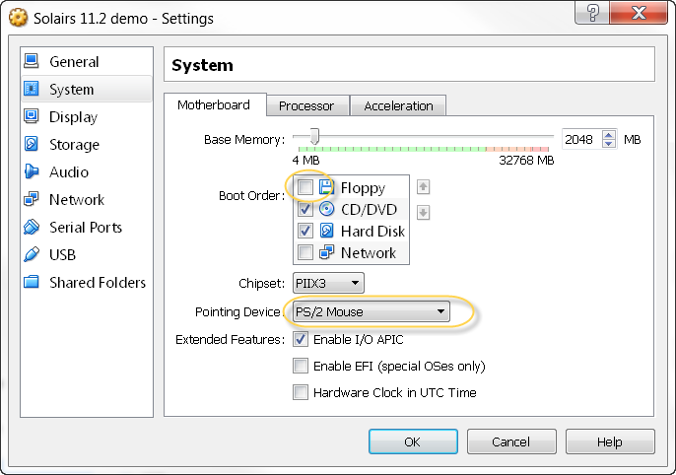This screenshot has height=475, width=676.
Task: Select the Hard Disk icon in boot order
Action: pyautogui.click(x=326, y=231)
